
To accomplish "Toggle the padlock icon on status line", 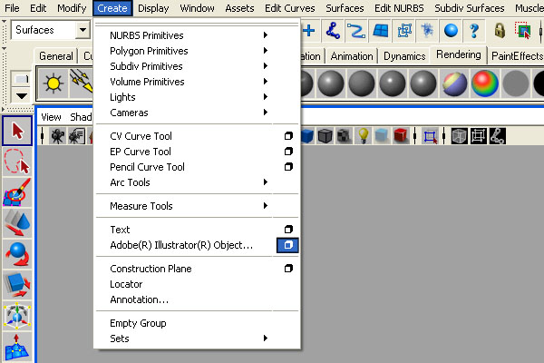I will [500, 30].
